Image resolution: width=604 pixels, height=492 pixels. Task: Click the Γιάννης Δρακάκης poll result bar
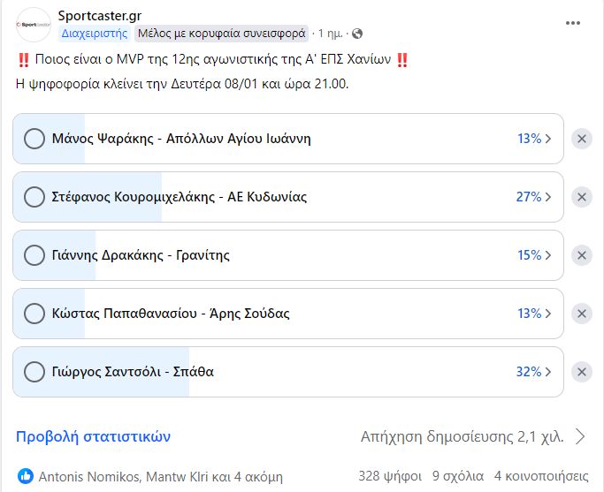tap(265, 255)
